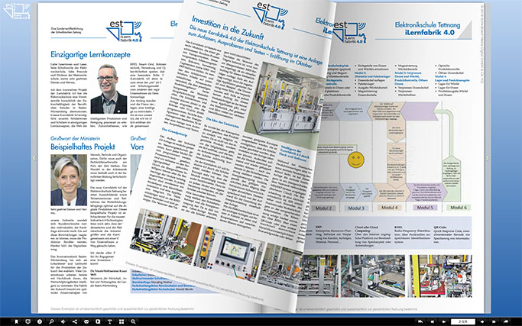Click the 'Modul 6' label in diagram

point(459,208)
